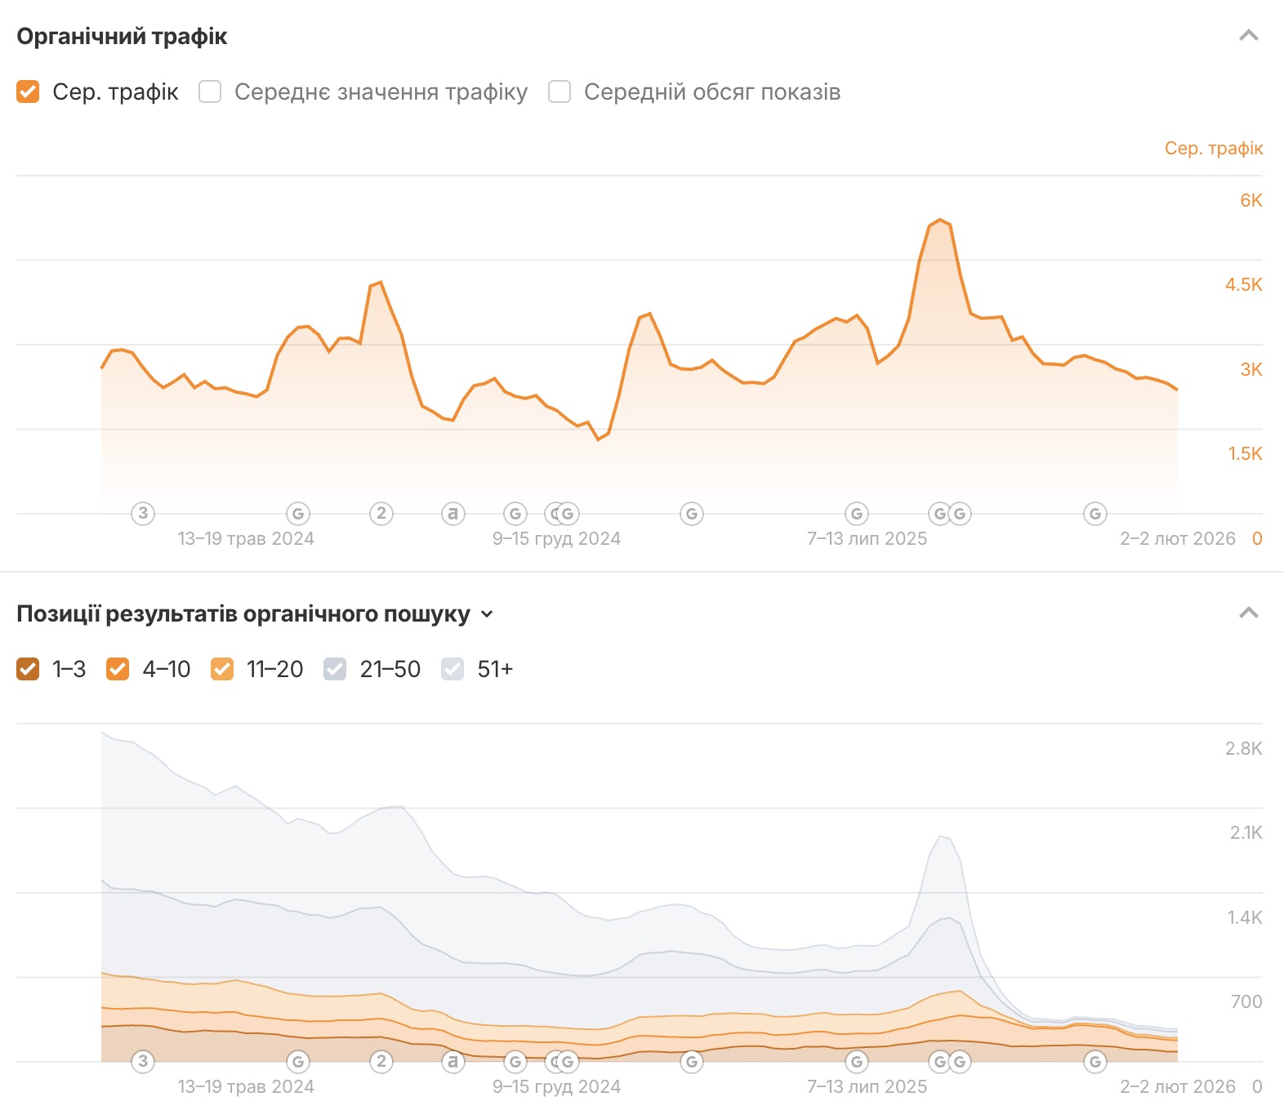This screenshot has height=1119, width=1284.
Task: Toggle the 11–20 positions checkbox
Action: (x=222, y=669)
